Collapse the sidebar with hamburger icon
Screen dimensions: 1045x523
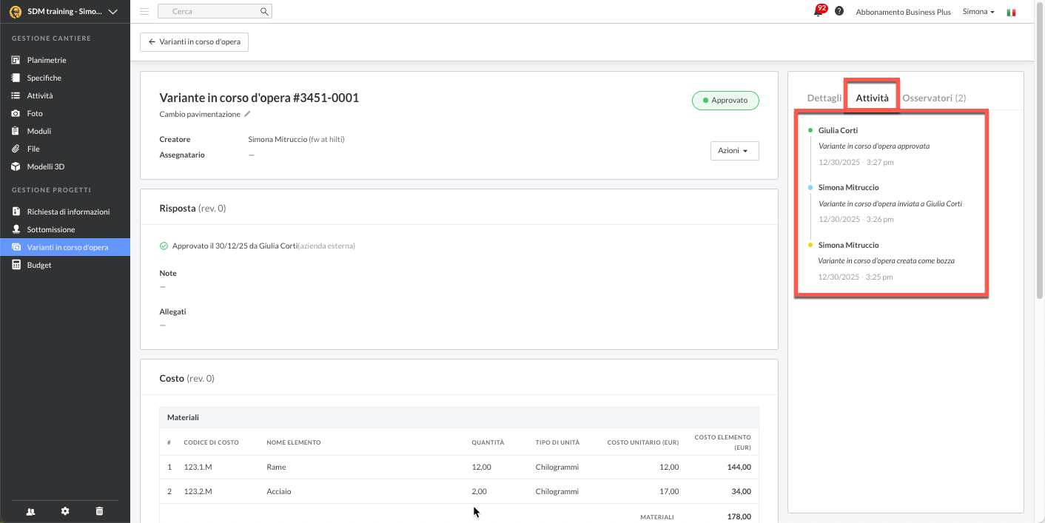click(x=144, y=12)
